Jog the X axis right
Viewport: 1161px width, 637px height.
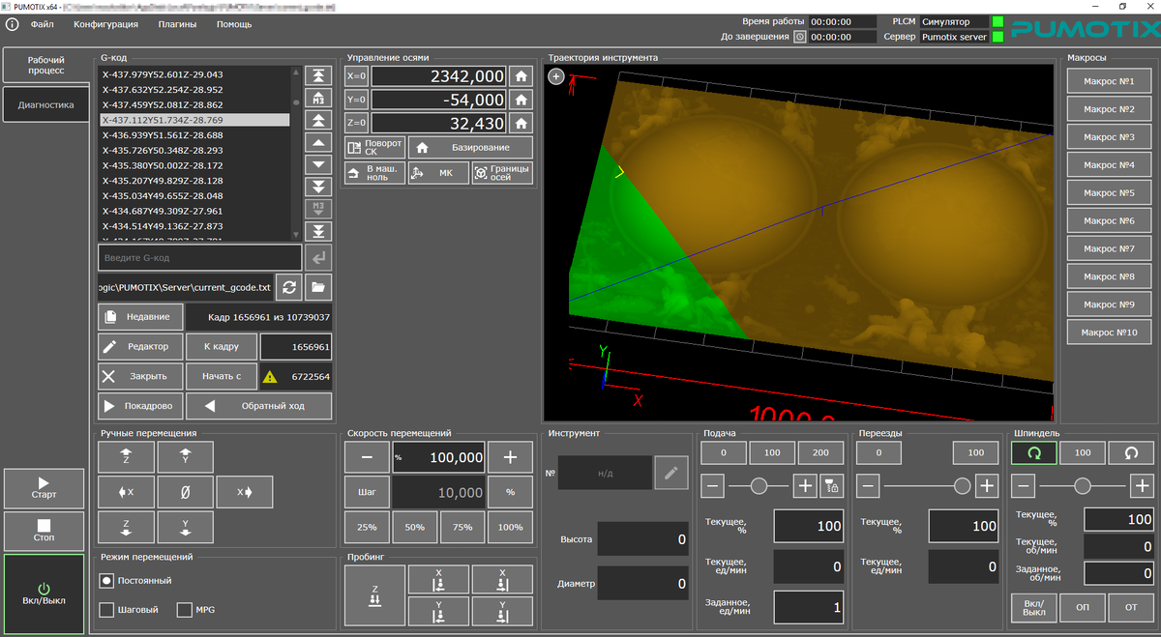pyautogui.click(x=245, y=492)
